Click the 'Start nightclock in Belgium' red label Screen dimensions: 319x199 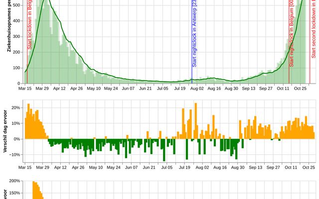tap(292, 34)
